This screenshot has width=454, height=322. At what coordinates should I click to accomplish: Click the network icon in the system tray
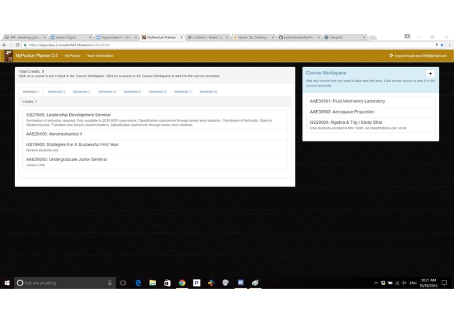point(397,283)
